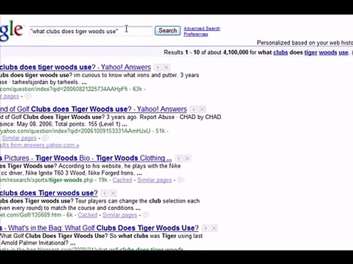353x264 pixels.
Task: Open comment bubble on tiger-woods.php result
Action: 181,180
